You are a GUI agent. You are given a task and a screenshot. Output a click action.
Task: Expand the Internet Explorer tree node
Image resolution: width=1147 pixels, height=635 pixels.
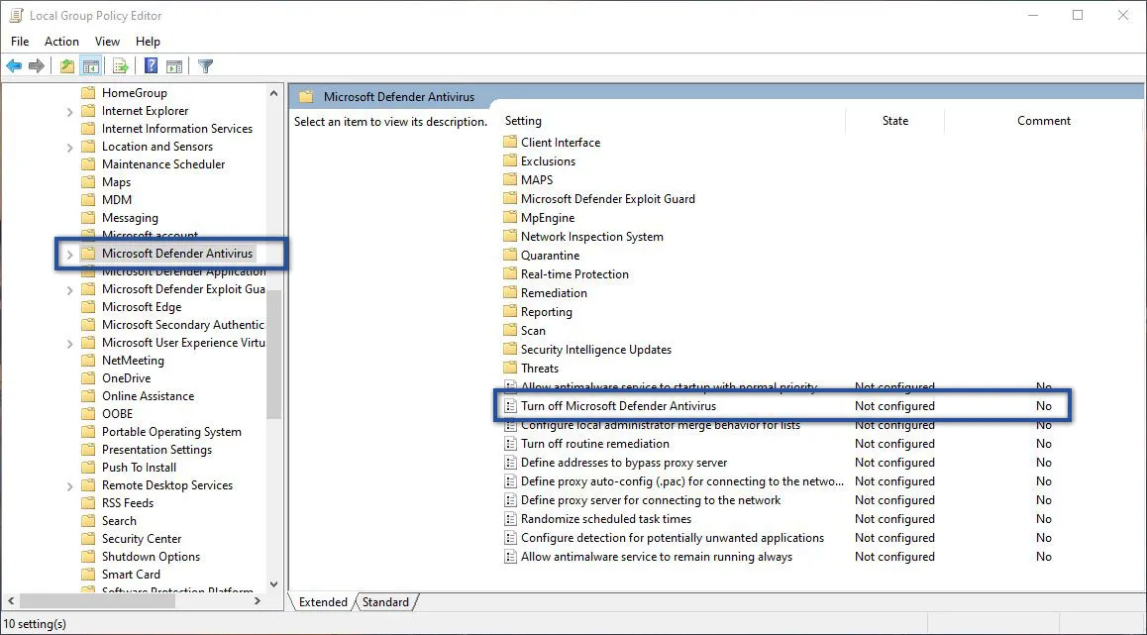pyautogui.click(x=69, y=110)
